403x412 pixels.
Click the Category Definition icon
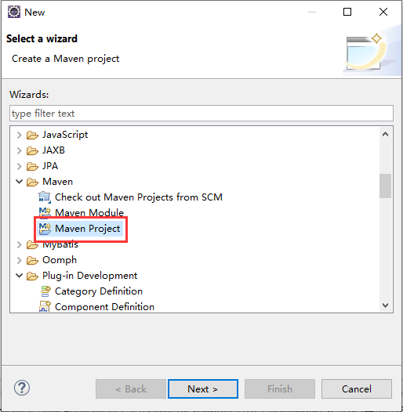click(x=45, y=291)
